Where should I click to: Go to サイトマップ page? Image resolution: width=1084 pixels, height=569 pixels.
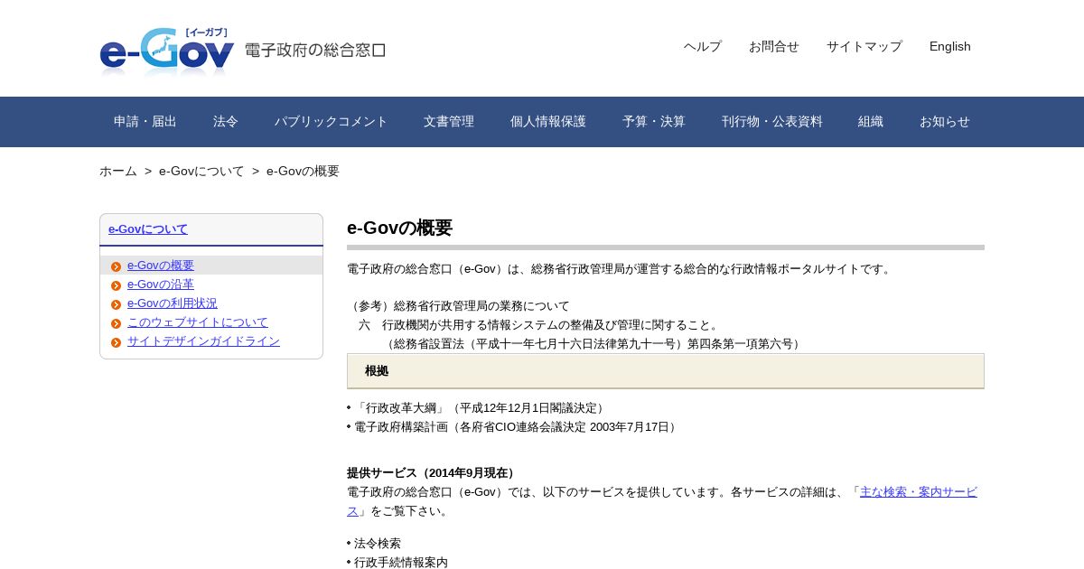tap(864, 46)
